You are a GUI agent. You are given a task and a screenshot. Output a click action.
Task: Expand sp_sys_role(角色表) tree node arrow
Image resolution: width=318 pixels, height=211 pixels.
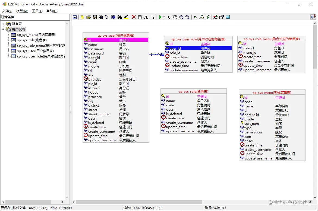8,40
